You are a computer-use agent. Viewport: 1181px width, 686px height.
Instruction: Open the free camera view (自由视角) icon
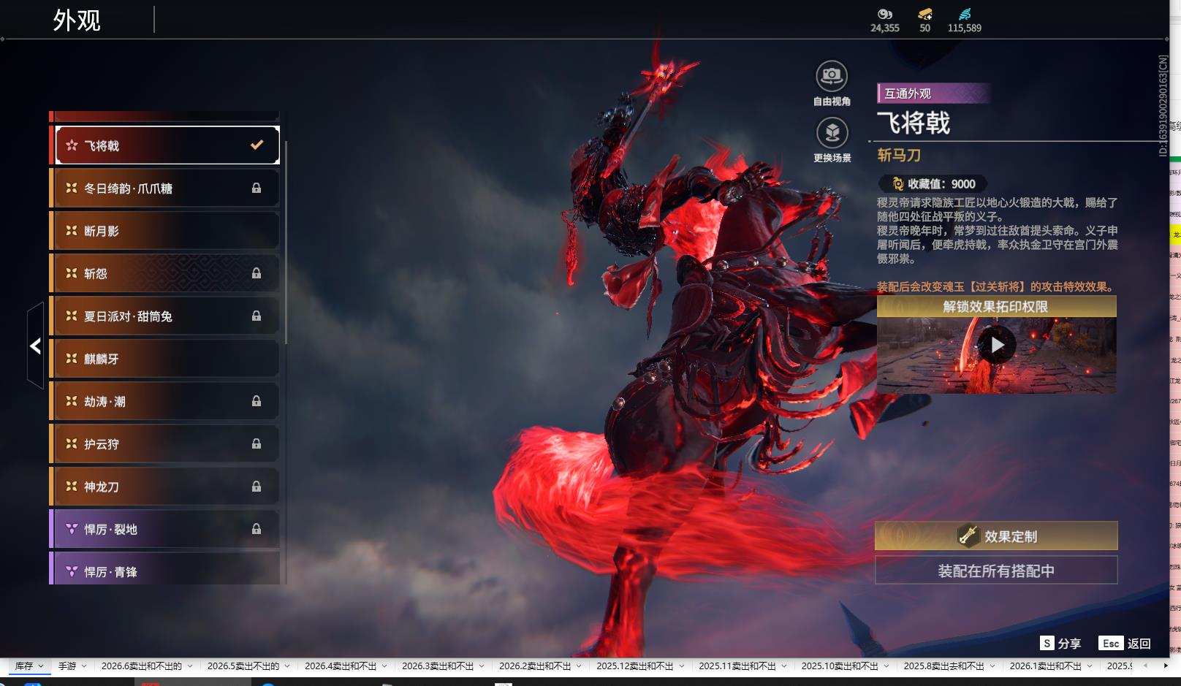[832, 76]
